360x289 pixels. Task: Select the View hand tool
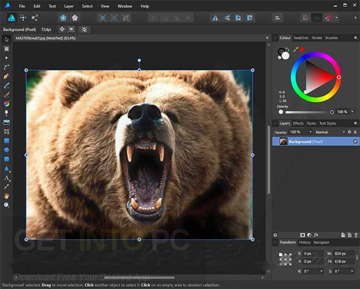tap(6, 196)
